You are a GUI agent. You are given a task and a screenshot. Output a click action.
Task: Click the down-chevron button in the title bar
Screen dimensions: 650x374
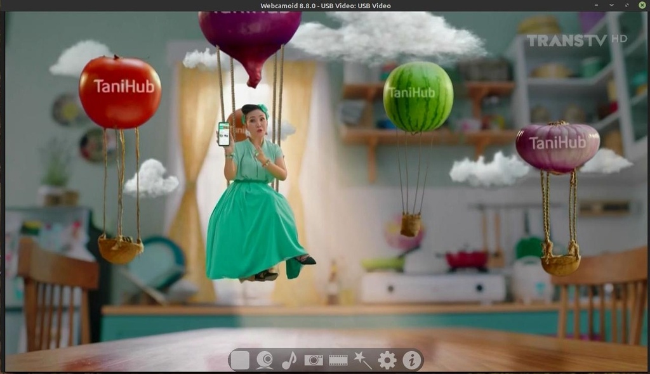click(611, 5)
